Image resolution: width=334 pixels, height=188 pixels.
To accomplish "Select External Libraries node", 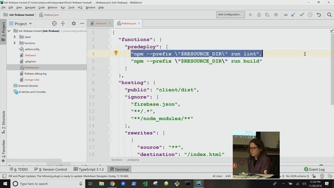I will 28,86.
